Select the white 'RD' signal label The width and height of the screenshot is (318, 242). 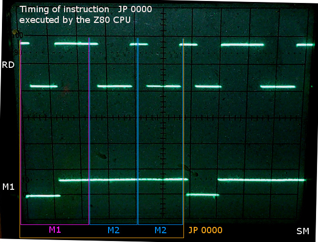point(8,65)
